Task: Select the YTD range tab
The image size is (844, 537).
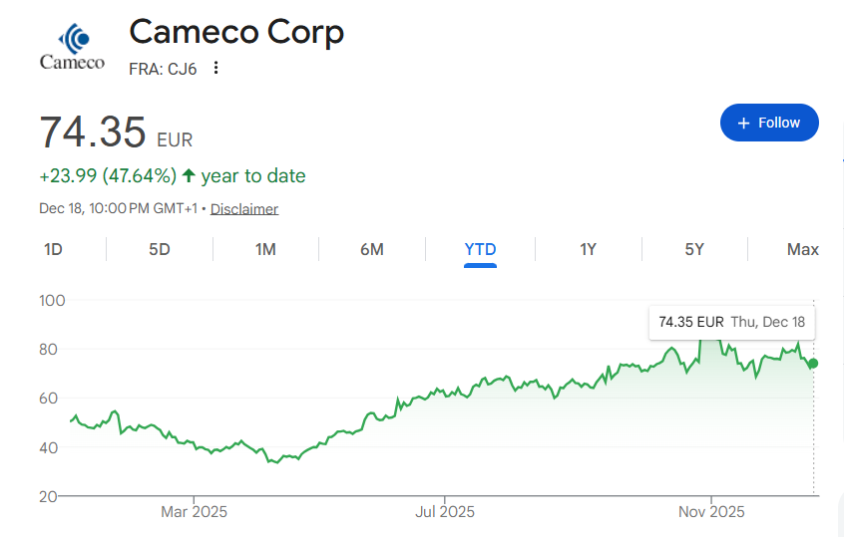Action: pyautogui.click(x=480, y=249)
